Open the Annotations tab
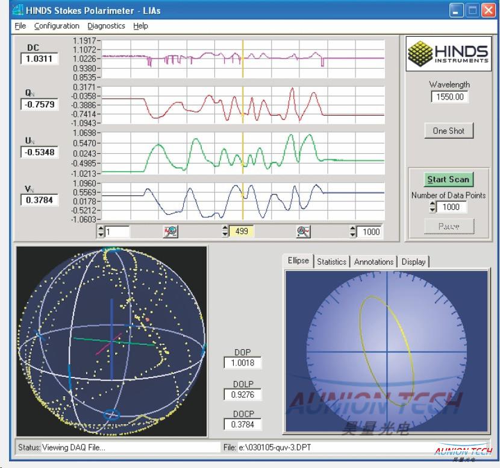 tap(373, 262)
